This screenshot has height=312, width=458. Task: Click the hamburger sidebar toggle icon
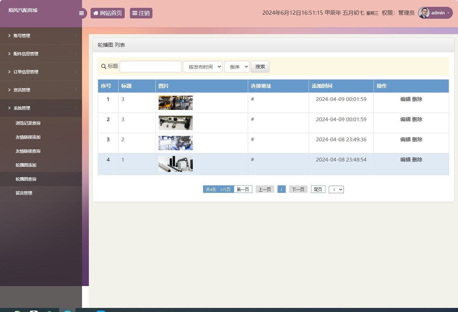tap(81, 13)
